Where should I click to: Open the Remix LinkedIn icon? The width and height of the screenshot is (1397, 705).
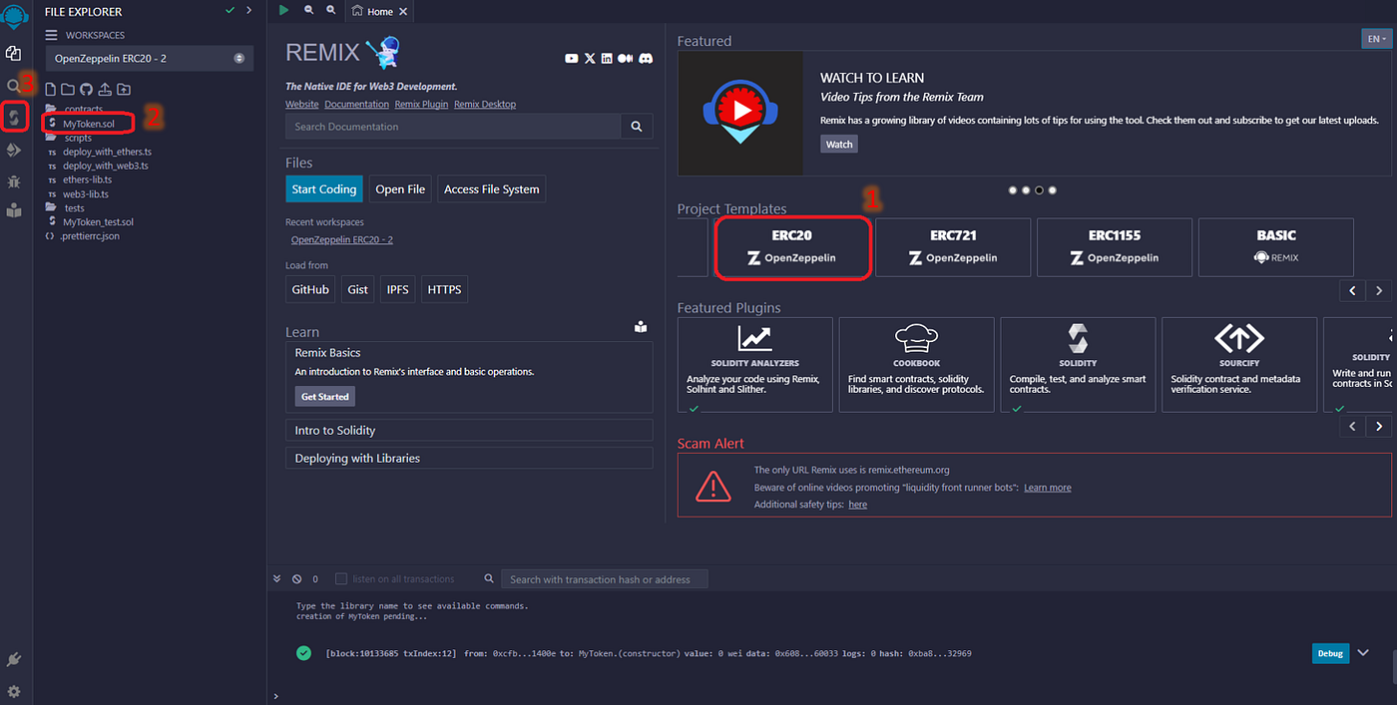tap(607, 59)
